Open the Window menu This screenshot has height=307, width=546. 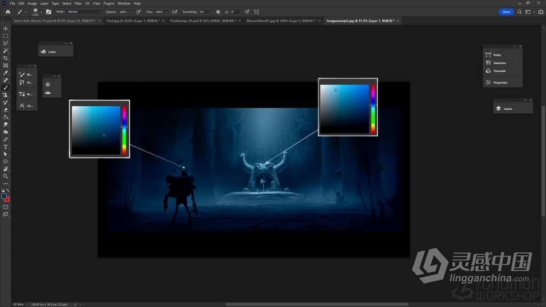coord(123,3)
